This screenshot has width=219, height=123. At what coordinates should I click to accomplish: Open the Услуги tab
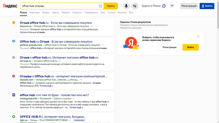111,12
